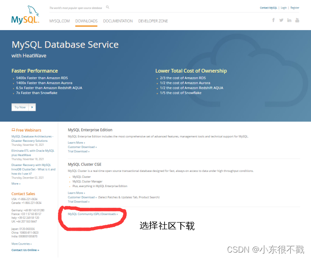Click the MySQL Database Service banner title
This screenshot has height=258, width=311.
click(65, 45)
